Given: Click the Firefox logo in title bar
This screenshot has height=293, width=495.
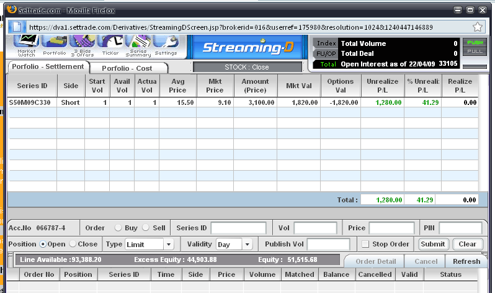Looking at the screenshot, I should pyautogui.click(x=11, y=9).
